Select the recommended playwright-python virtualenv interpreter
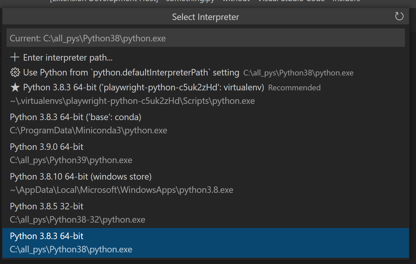This screenshot has width=416, height=264. click(144, 87)
